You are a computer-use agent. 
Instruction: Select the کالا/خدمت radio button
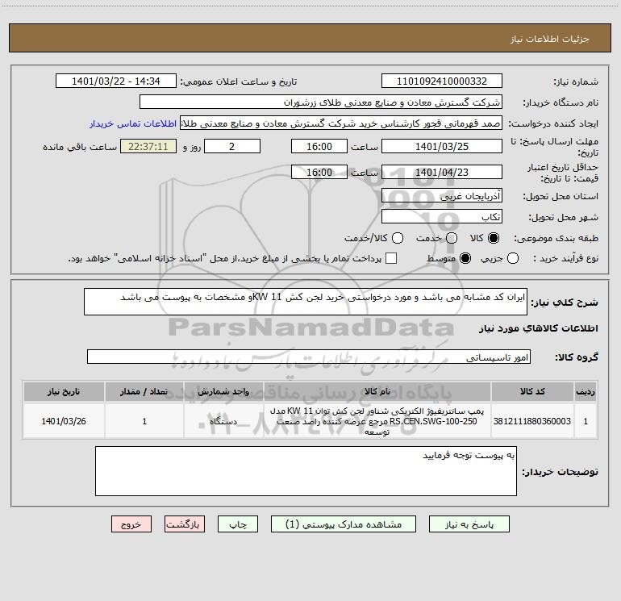[398, 238]
